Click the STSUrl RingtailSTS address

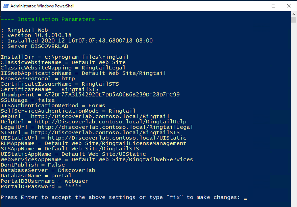105,132
